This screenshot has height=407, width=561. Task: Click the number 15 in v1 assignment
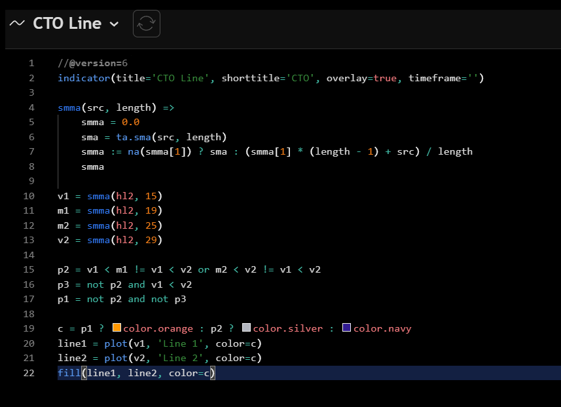(151, 196)
